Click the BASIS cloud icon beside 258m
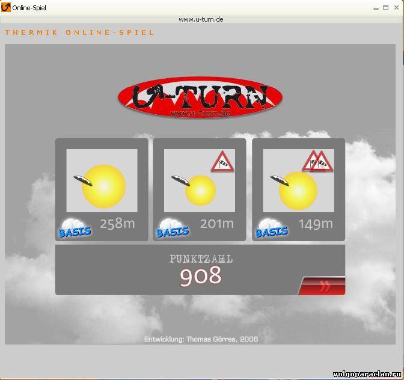 pyautogui.click(x=75, y=228)
